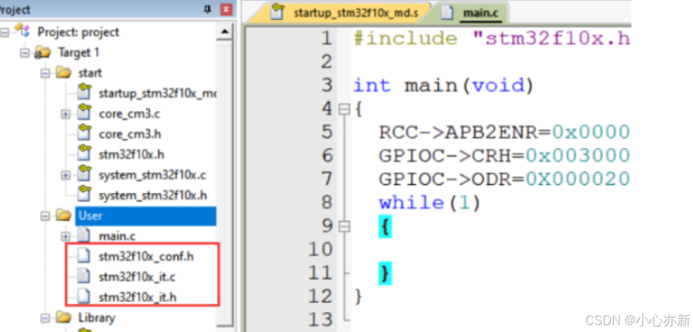This screenshot has height=332, width=693.
Task: Select the start group label
Action: pos(90,73)
